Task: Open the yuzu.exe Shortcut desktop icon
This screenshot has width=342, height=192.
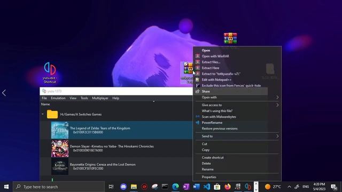Action: [x=50, y=73]
